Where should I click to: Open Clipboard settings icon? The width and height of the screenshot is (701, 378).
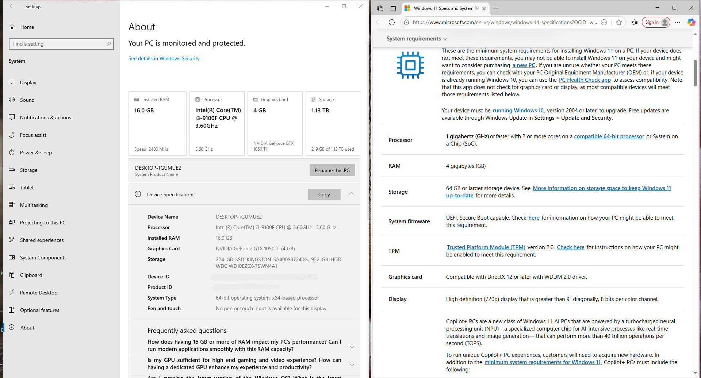click(12, 275)
